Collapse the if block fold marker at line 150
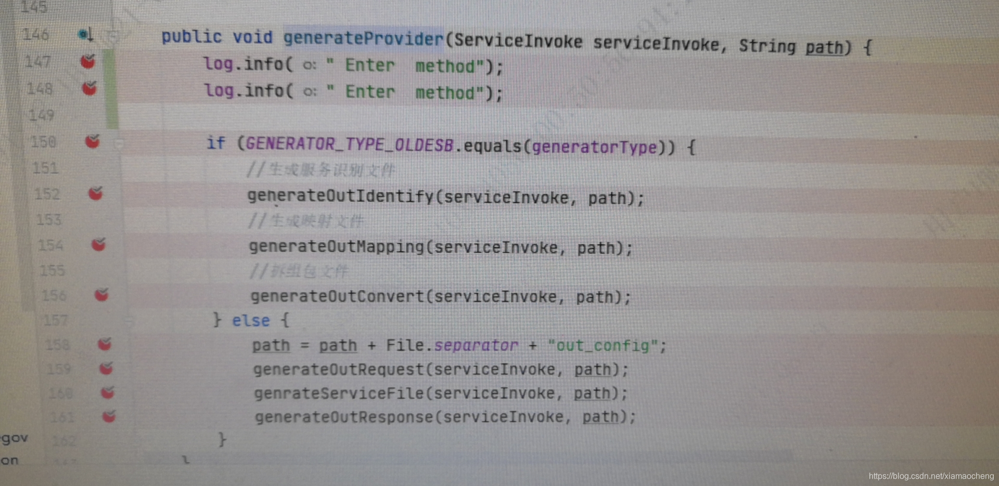 [x=119, y=143]
